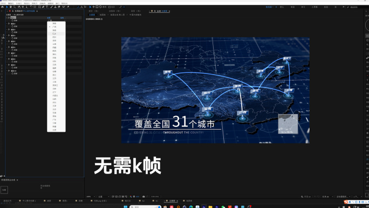Screen dimensions: 369x208
Task: Select the Puppet Pin tool
Action: pos(68,7)
